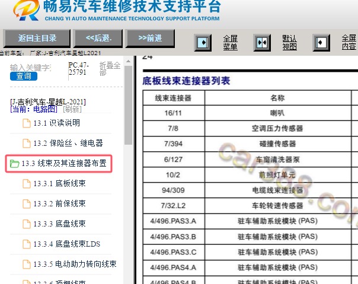
Task: Click the 前照灯单元 name cell
Action: (277, 175)
